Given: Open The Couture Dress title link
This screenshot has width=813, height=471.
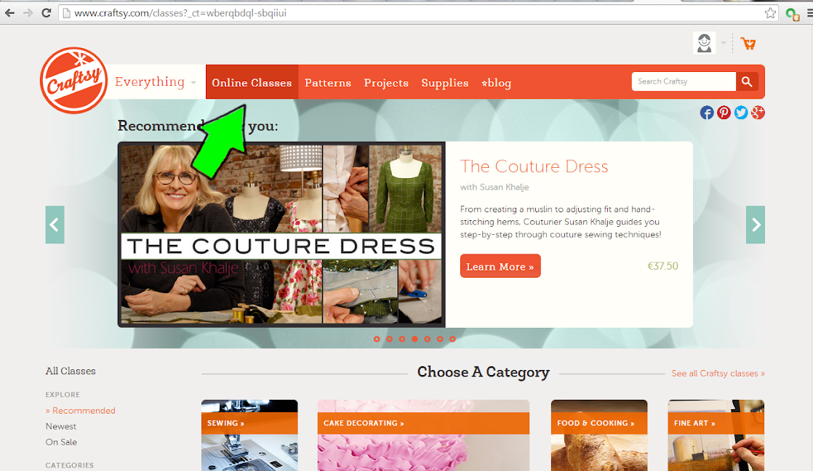Looking at the screenshot, I should click(x=534, y=166).
